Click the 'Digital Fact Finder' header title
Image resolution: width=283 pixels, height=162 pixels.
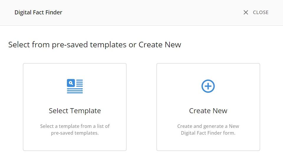[x=38, y=12]
